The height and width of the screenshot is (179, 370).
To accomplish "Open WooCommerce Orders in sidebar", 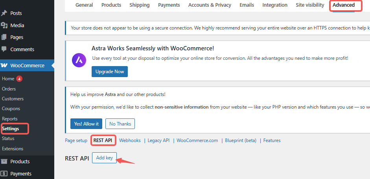I will click(9, 89).
